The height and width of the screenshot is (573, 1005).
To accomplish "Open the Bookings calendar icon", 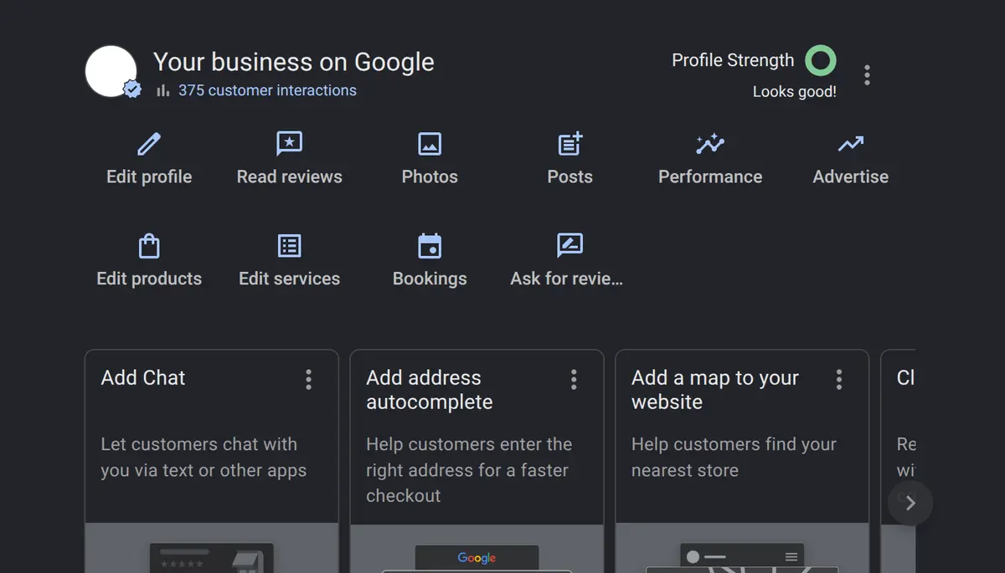I will (430, 246).
